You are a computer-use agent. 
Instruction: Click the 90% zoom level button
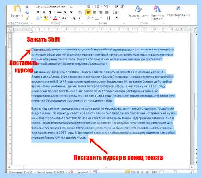155,172
